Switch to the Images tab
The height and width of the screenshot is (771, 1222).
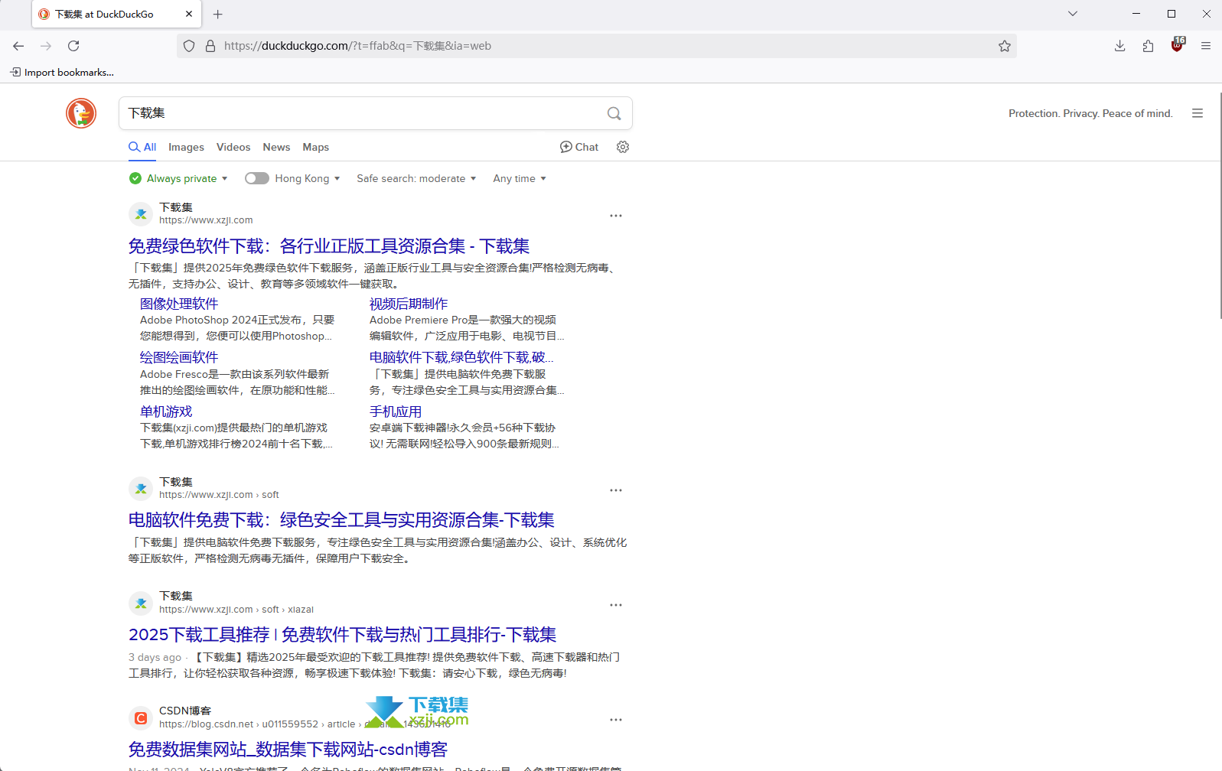pyautogui.click(x=186, y=147)
